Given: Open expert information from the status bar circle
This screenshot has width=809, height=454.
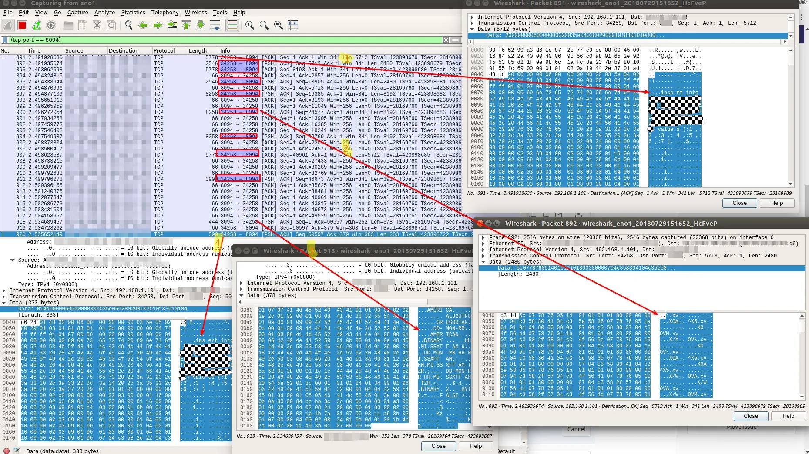Looking at the screenshot, I should click(7, 451).
